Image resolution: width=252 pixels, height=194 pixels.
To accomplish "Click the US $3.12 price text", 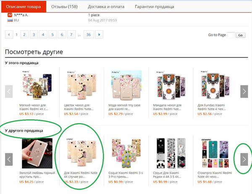I will click(26, 114).
